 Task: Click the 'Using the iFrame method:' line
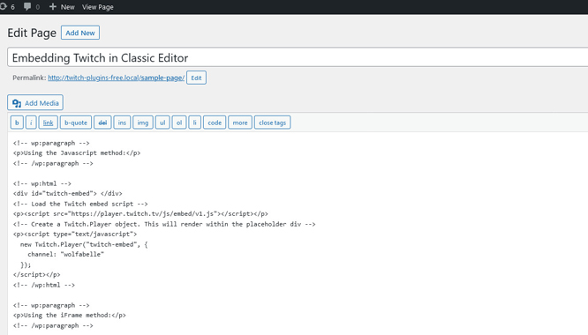coord(70,315)
